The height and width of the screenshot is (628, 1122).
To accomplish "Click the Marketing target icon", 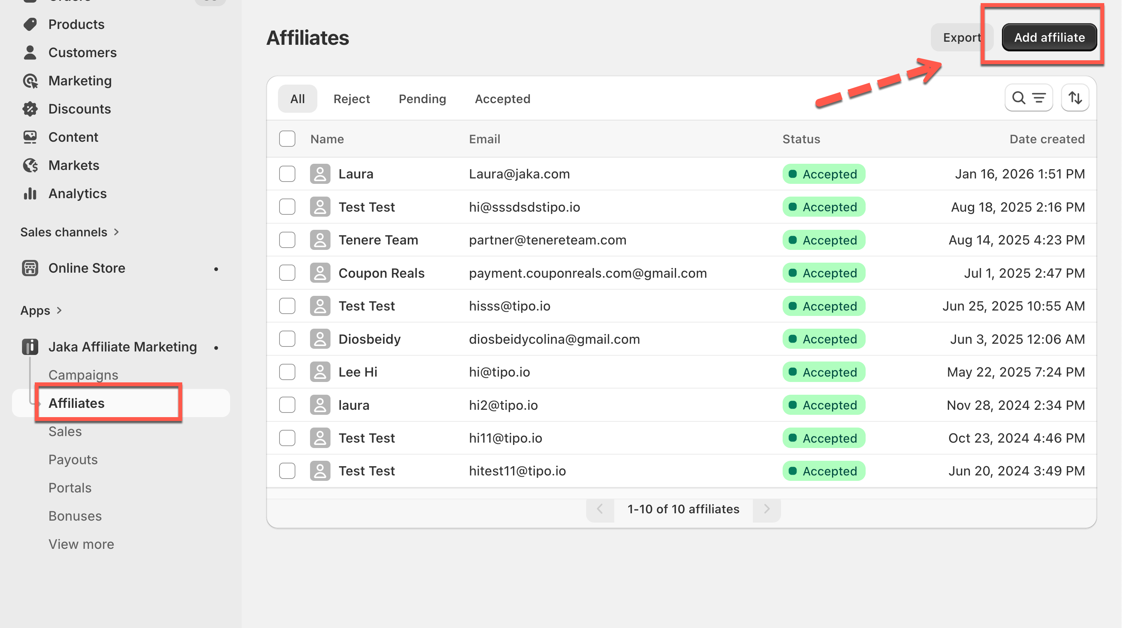I will (30, 81).
